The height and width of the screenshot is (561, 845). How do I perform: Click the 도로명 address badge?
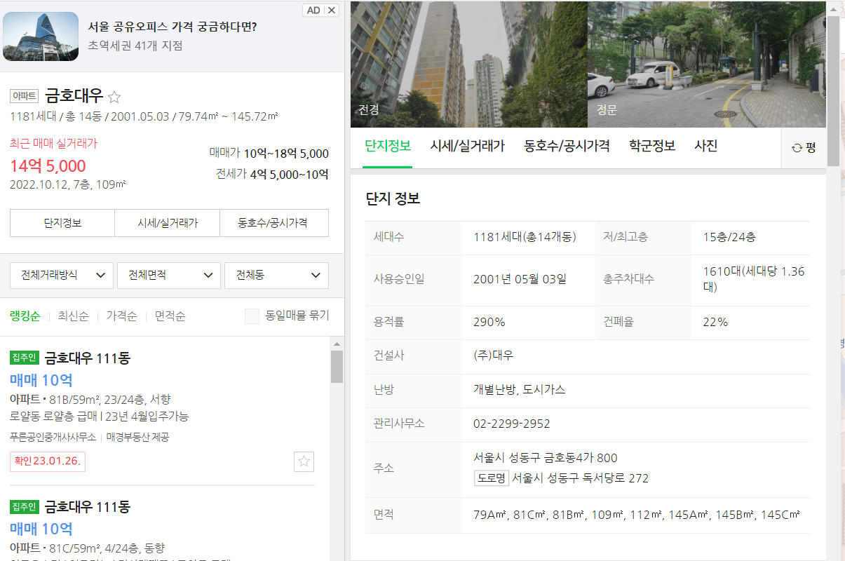click(491, 478)
